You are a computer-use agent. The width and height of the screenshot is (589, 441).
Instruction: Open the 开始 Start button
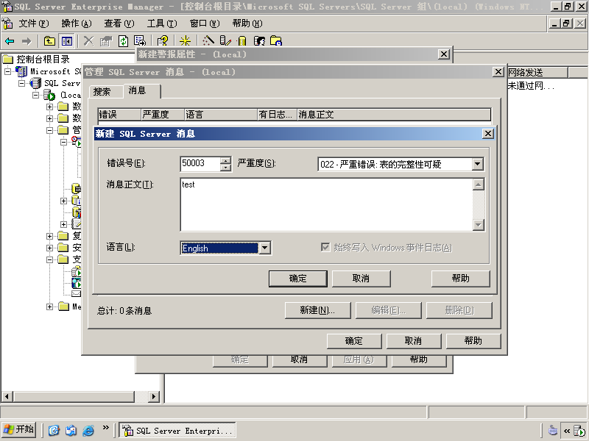19,430
